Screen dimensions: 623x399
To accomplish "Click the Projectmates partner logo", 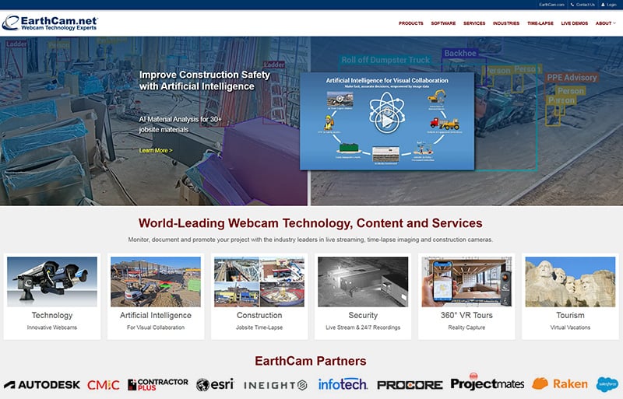I will tap(487, 383).
